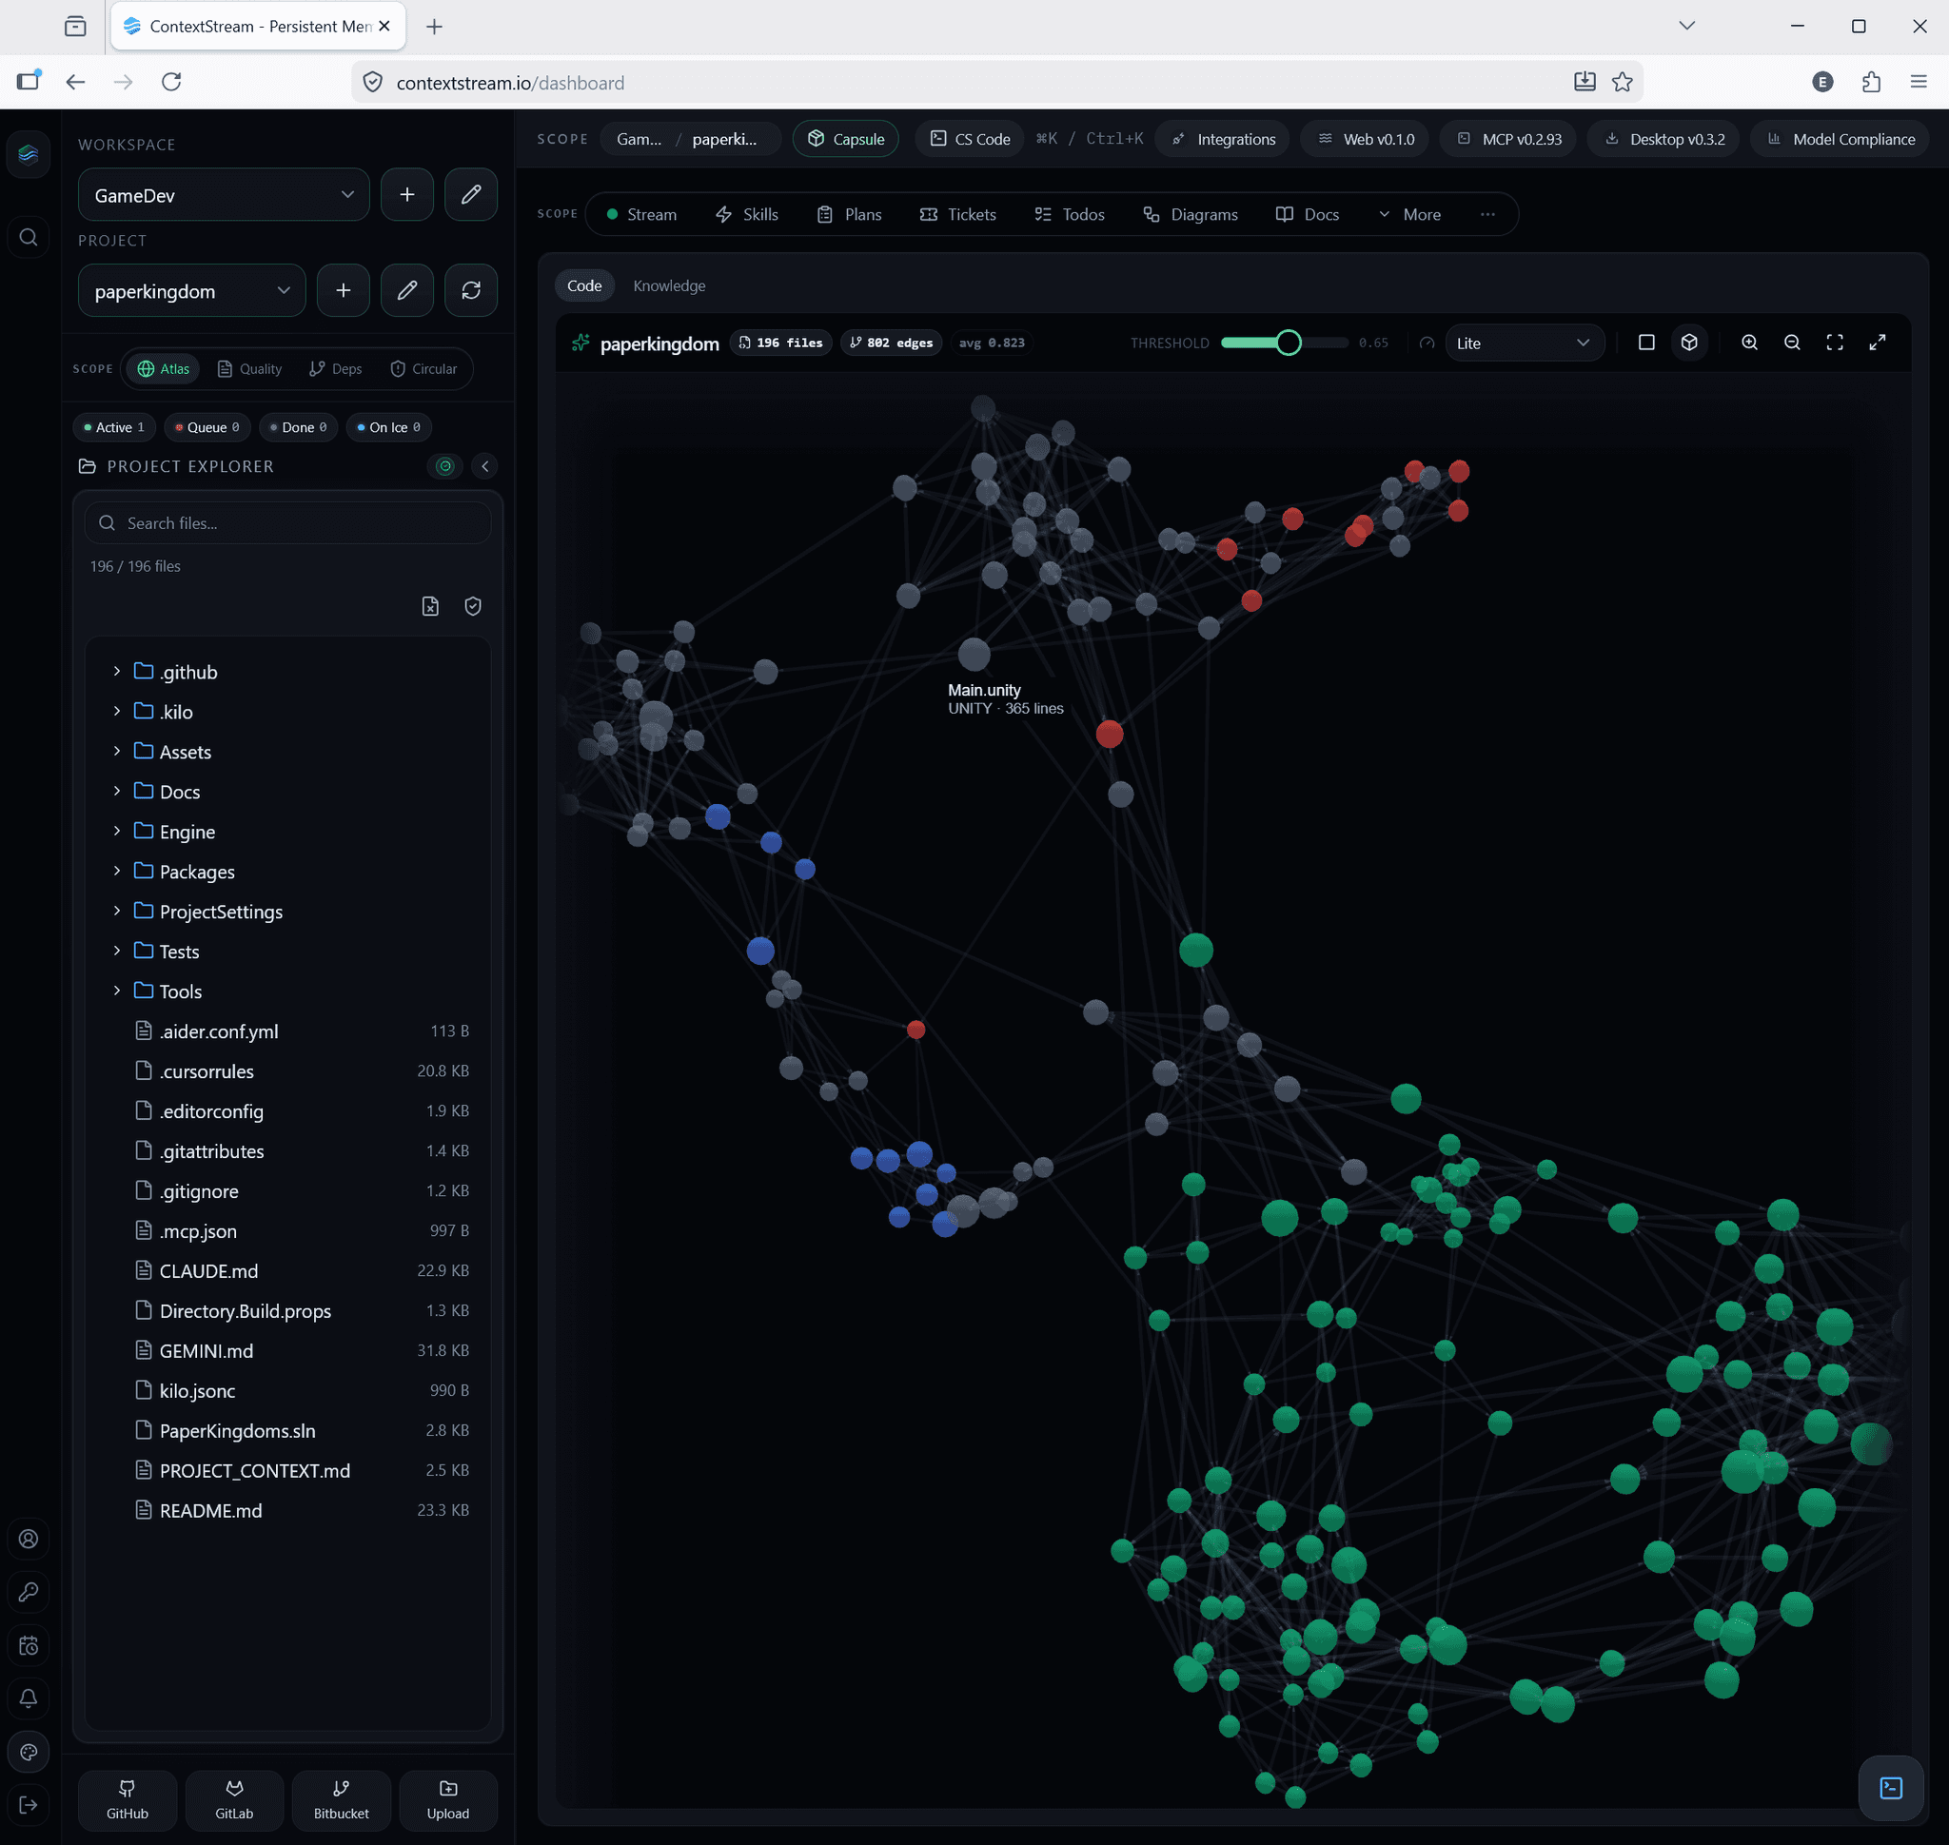The width and height of the screenshot is (1949, 1845).
Task: Open the GameDev workspace dropdown
Action: pos(225,195)
